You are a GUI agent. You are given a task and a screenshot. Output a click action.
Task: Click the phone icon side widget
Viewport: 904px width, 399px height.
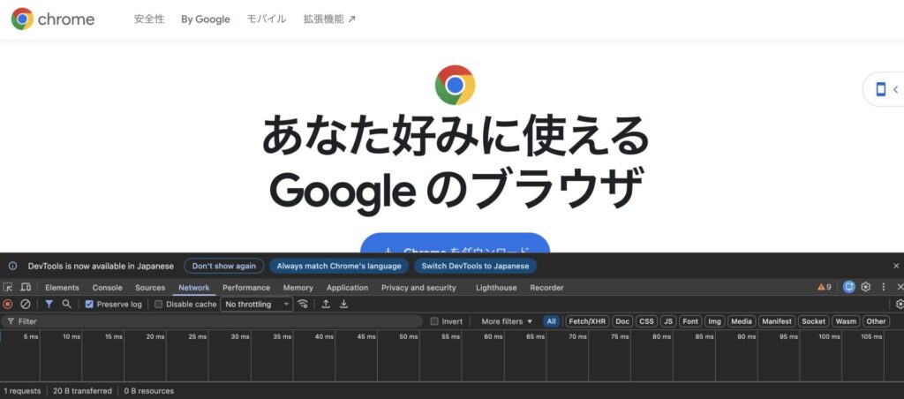[x=880, y=89]
